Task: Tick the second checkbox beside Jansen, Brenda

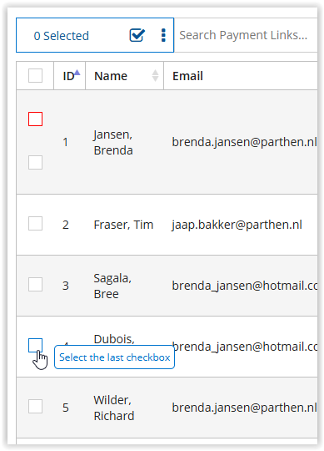Action: pos(35,163)
